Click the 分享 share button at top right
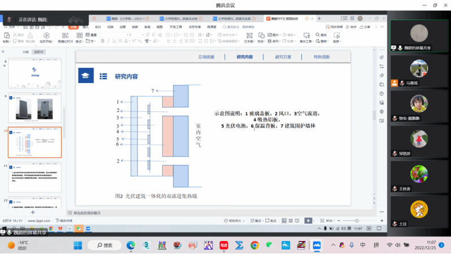Viewport: 451px width, 254px height. coord(366,27)
